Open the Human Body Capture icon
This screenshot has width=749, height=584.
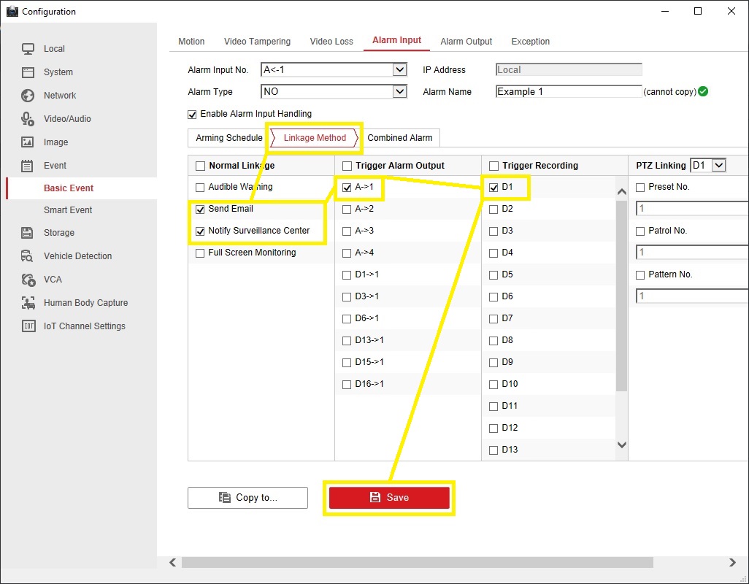click(x=28, y=303)
